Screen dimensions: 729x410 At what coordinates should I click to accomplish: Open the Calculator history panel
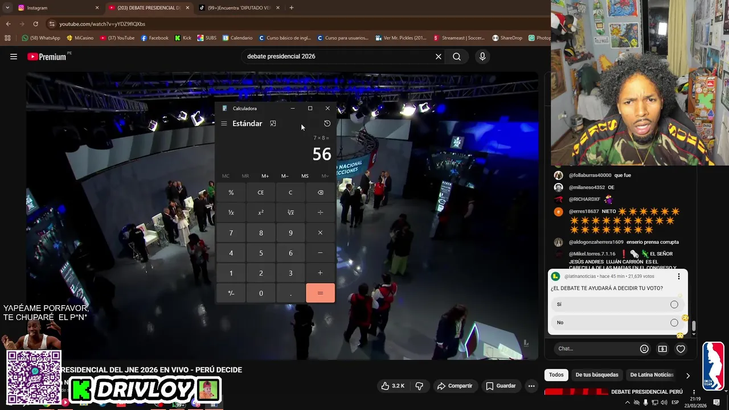[327, 124]
